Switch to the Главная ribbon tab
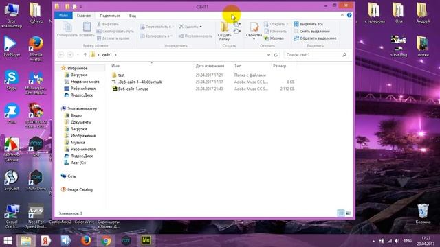Image resolution: width=440 pixels, height=247 pixels. click(x=84, y=16)
